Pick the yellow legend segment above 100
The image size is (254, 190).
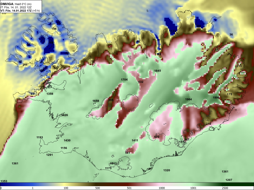(65, 184)
